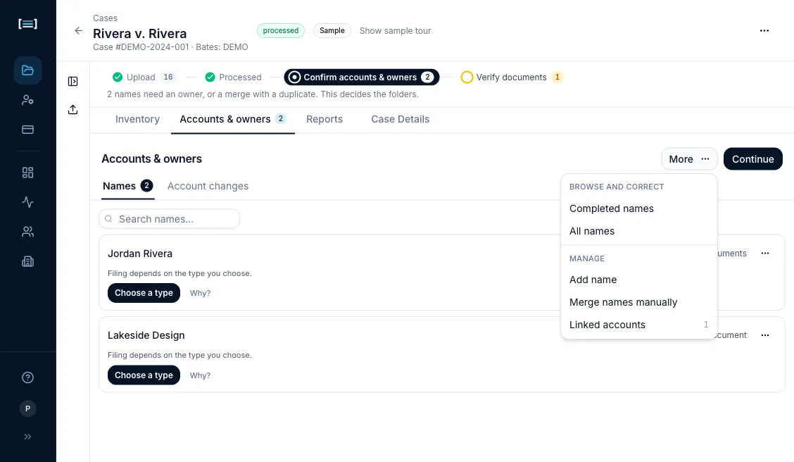
Task: Click Choose a type for Lakeside Design
Action: point(144,375)
